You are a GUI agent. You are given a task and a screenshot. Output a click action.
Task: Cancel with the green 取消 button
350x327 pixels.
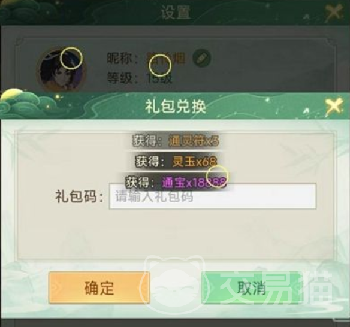coord(252,287)
